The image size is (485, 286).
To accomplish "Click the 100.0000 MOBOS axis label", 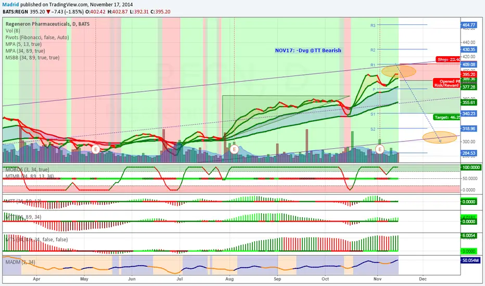I will (x=471, y=167).
